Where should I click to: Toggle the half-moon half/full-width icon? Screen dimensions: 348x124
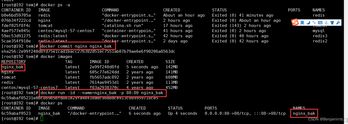pos(309,23)
